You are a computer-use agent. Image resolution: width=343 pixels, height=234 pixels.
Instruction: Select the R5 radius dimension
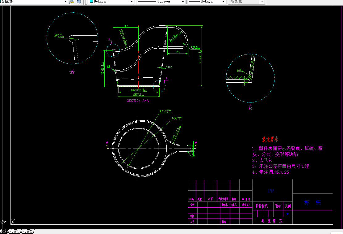[195, 48]
